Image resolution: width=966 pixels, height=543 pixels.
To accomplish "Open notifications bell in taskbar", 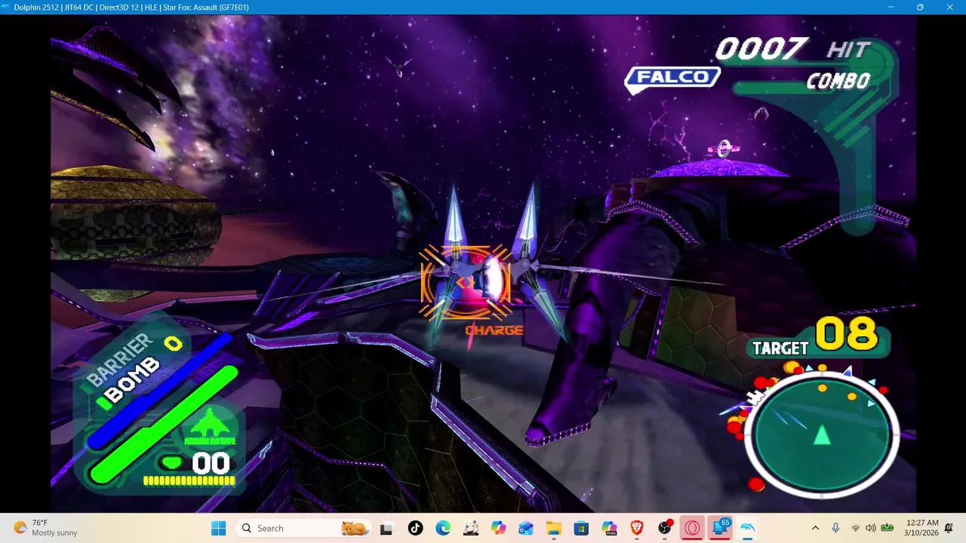I will [949, 528].
